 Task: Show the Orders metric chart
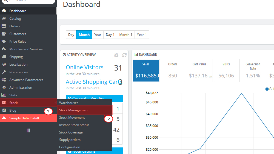[173, 71]
